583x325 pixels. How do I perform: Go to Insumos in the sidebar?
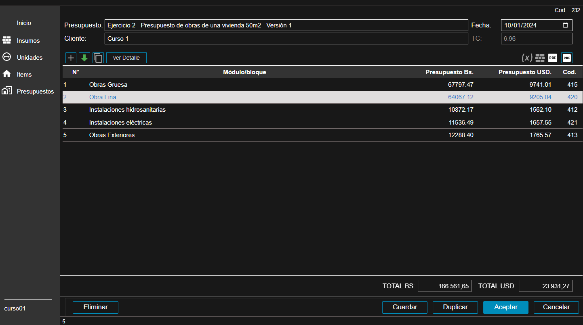click(28, 41)
